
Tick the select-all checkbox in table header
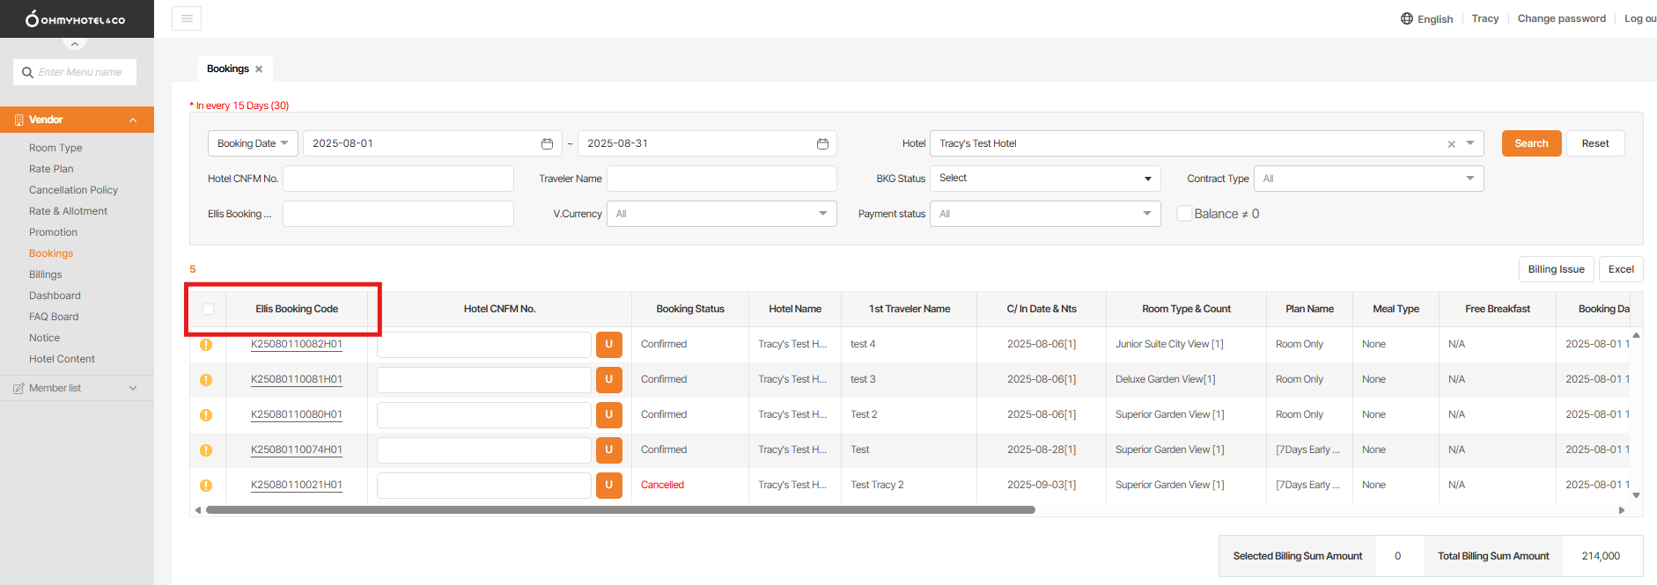pyautogui.click(x=208, y=309)
